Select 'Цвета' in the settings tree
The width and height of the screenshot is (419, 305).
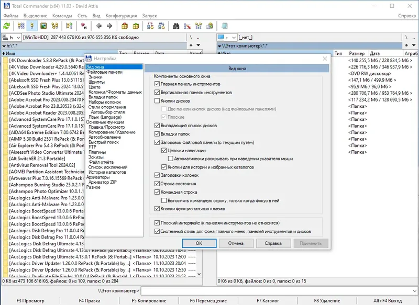[x=95, y=87]
